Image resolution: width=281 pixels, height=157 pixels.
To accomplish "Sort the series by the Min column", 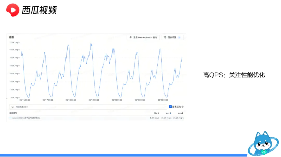I will point(156,113).
